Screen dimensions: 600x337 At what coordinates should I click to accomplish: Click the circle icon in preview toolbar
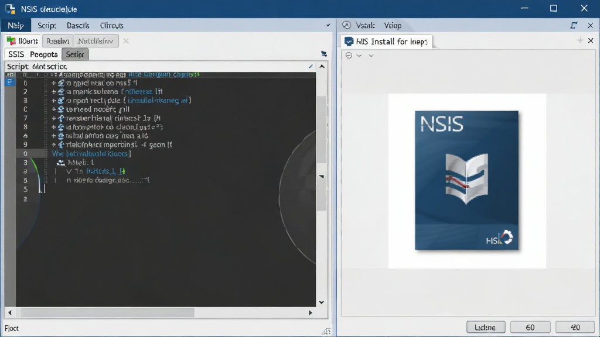coord(349,56)
